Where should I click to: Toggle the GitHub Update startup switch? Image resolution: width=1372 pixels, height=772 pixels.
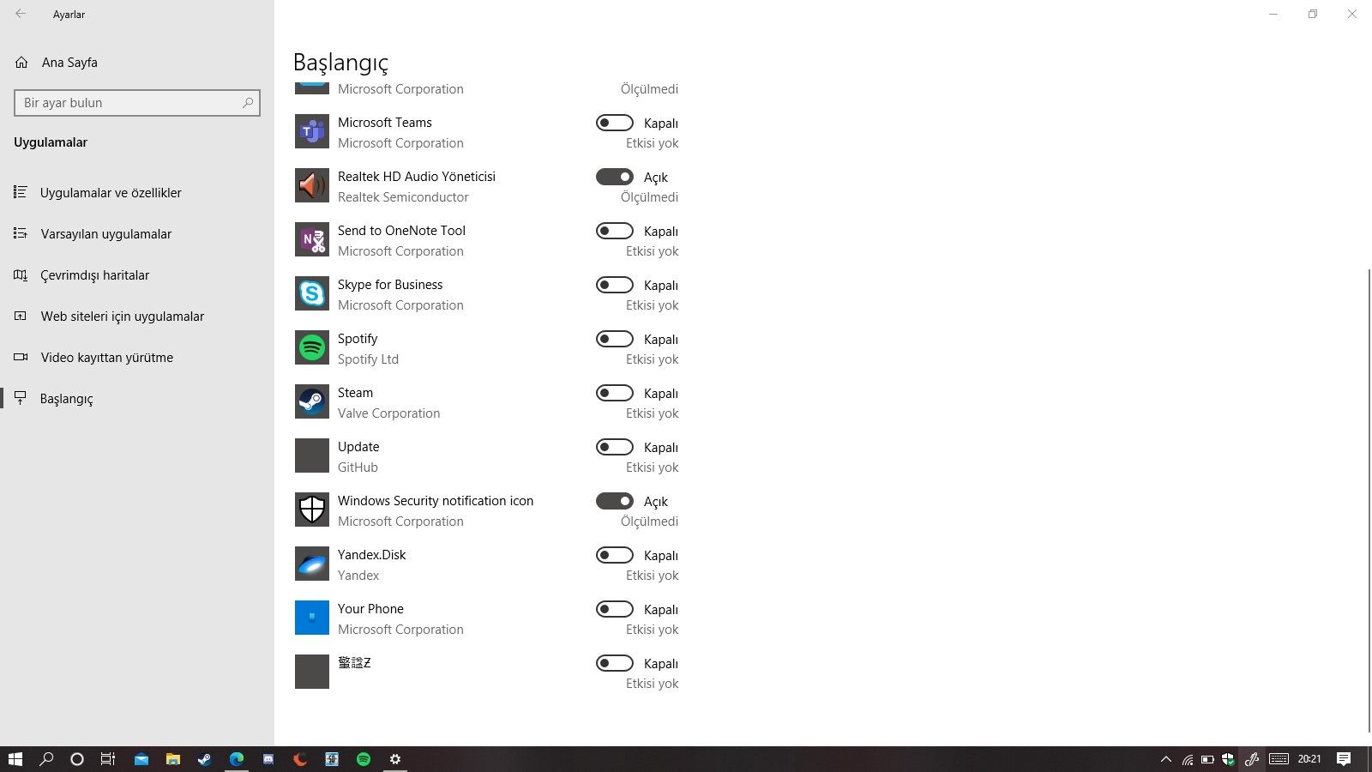pos(615,447)
